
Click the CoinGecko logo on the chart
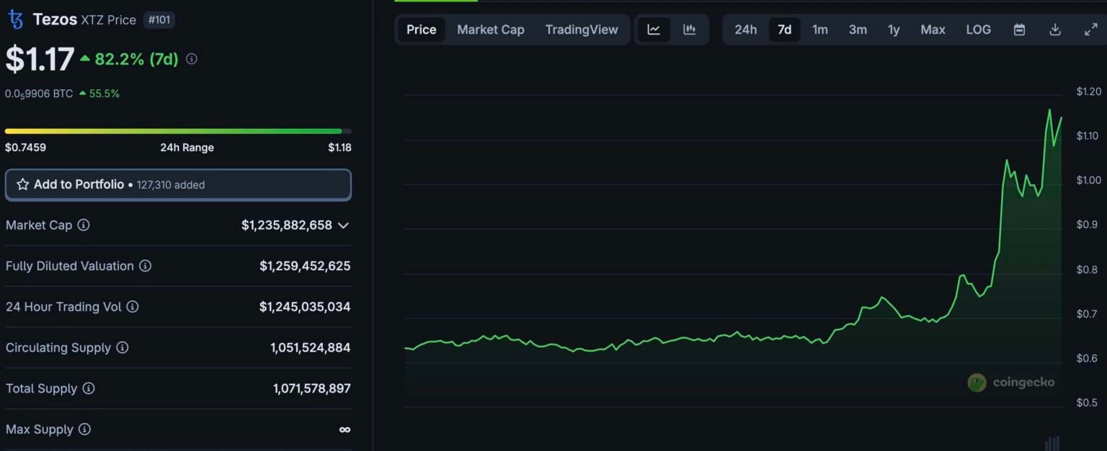tap(1011, 383)
